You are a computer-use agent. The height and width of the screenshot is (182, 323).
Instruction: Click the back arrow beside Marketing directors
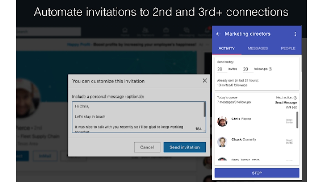tap(218, 34)
